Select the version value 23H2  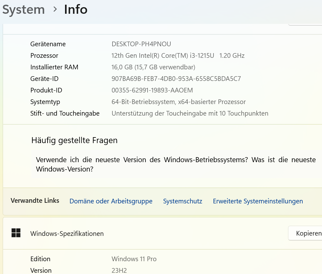pos(119,271)
